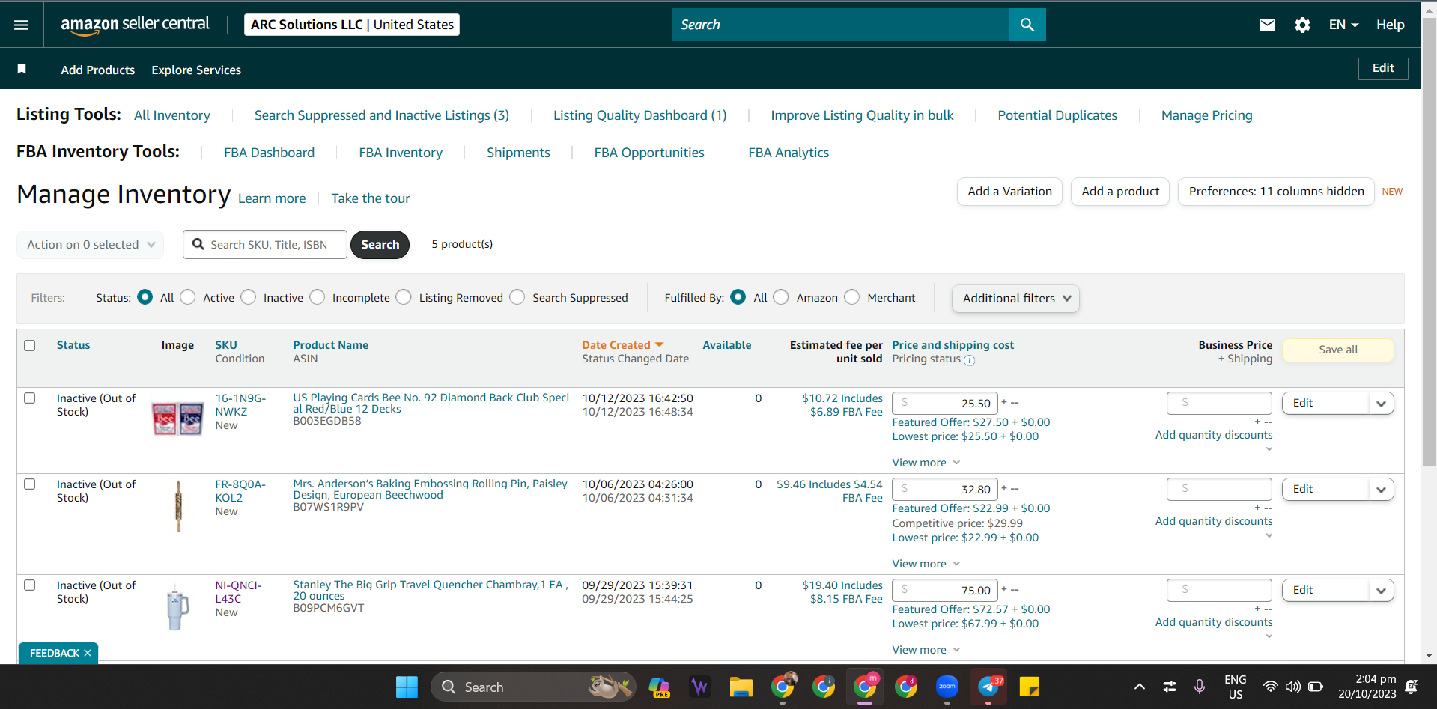The image size is (1437, 709).
Task: Close the Feedback tab with X
Action: 88,653
